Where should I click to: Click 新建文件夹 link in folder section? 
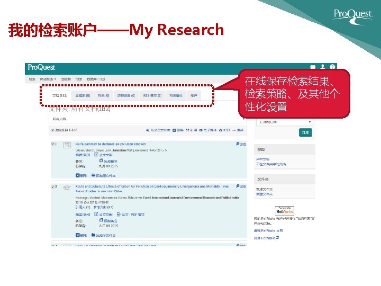pos(264,194)
